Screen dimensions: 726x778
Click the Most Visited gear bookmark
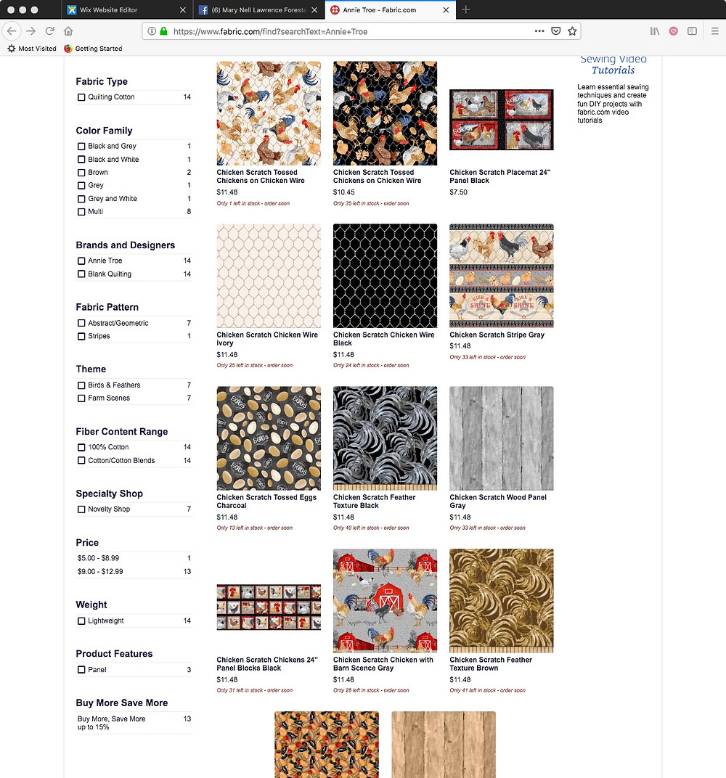click(32, 48)
